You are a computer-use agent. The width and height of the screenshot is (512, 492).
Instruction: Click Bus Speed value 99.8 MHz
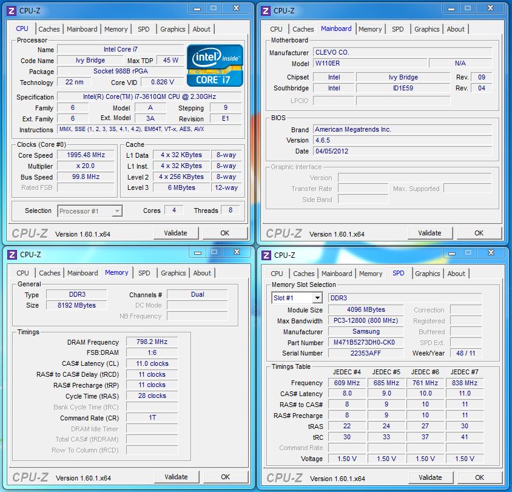86,177
